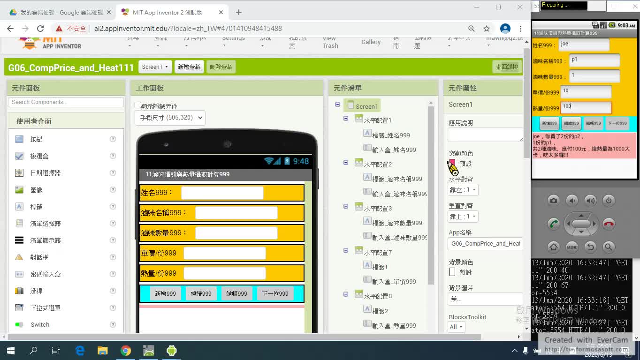
Task: Open help for the 圖像 component
Action: [x=113, y=190]
